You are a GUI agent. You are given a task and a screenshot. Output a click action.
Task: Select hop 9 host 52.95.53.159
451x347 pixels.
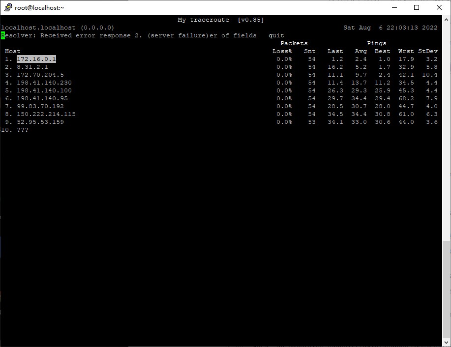[40, 122]
